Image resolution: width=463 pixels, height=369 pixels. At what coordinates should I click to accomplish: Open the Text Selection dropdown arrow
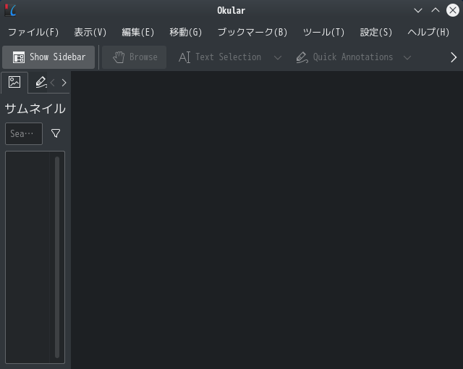pyautogui.click(x=278, y=57)
